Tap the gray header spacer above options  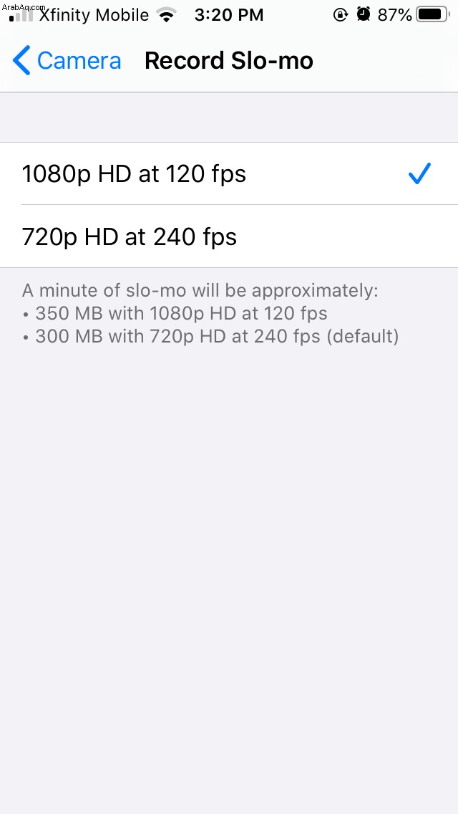tap(229, 118)
